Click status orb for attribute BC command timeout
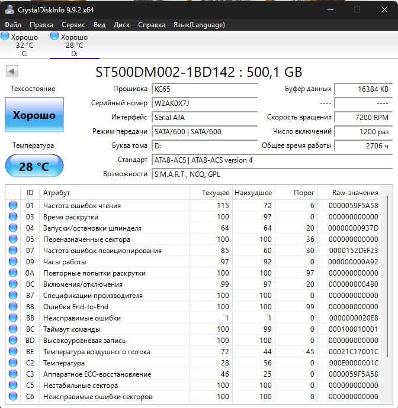 click(13, 329)
